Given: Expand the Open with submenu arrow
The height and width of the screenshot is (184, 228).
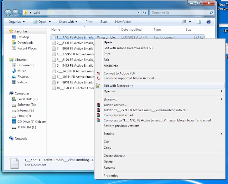Looking at the screenshot, I should point(222,91).
